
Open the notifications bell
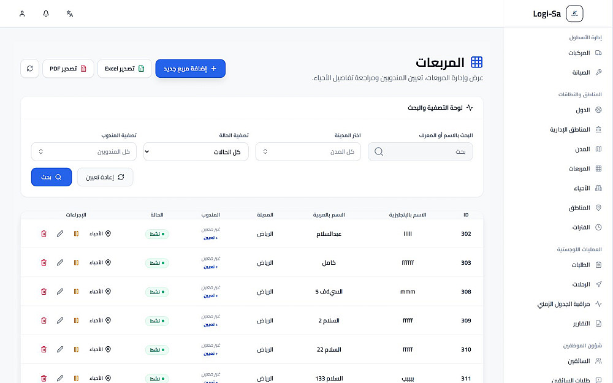point(46,13)
